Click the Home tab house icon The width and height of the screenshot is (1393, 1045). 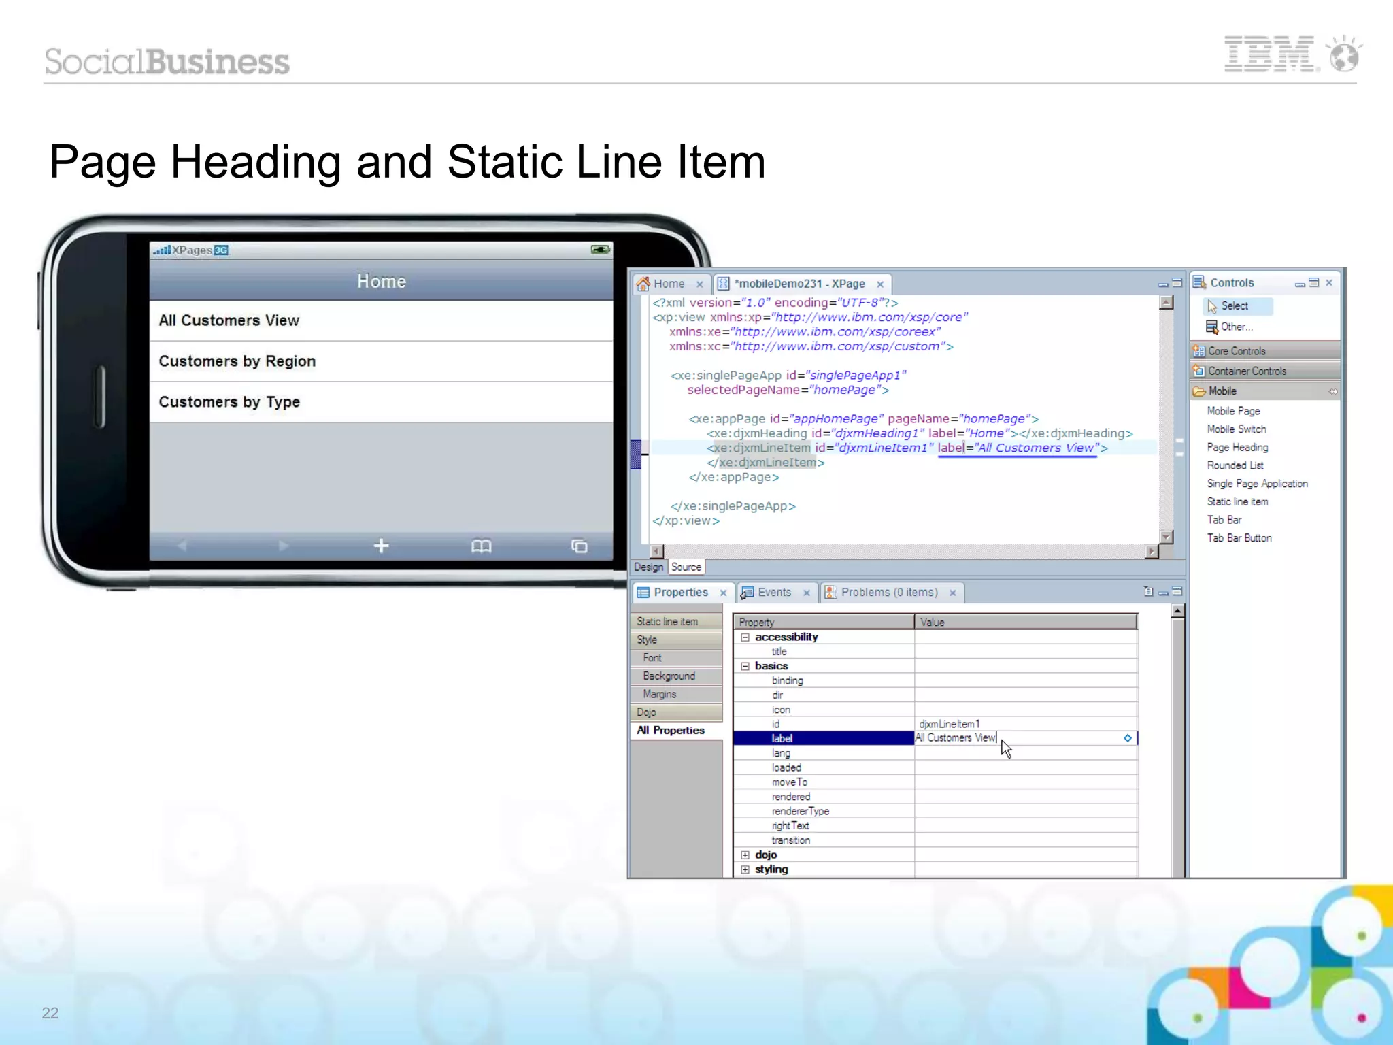(x=643, y=284)
